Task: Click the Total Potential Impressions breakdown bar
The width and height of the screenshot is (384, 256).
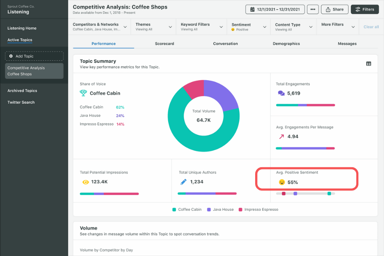Action: click(109, 194)
